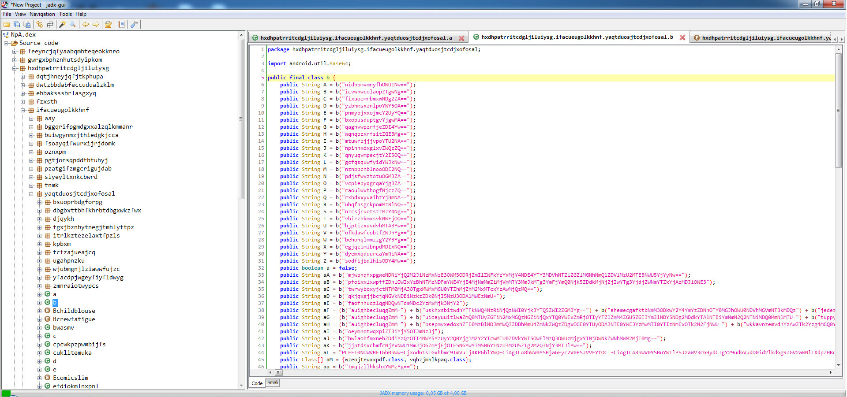Click Export as gradle project icon

(27, 25)
